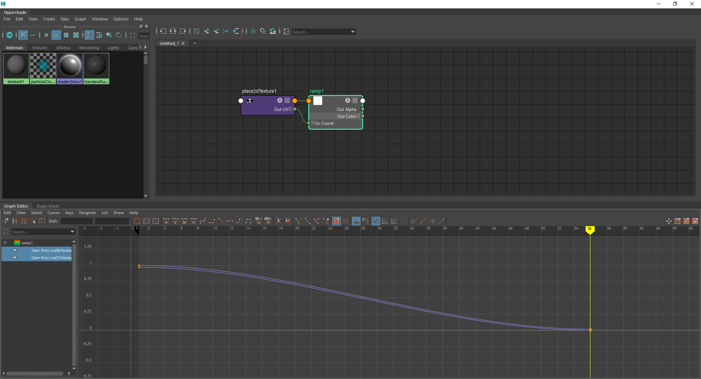Toggle the grid display in Hypershade graph
This screenshot has height=379, width=701.
[x=253, y=31]
